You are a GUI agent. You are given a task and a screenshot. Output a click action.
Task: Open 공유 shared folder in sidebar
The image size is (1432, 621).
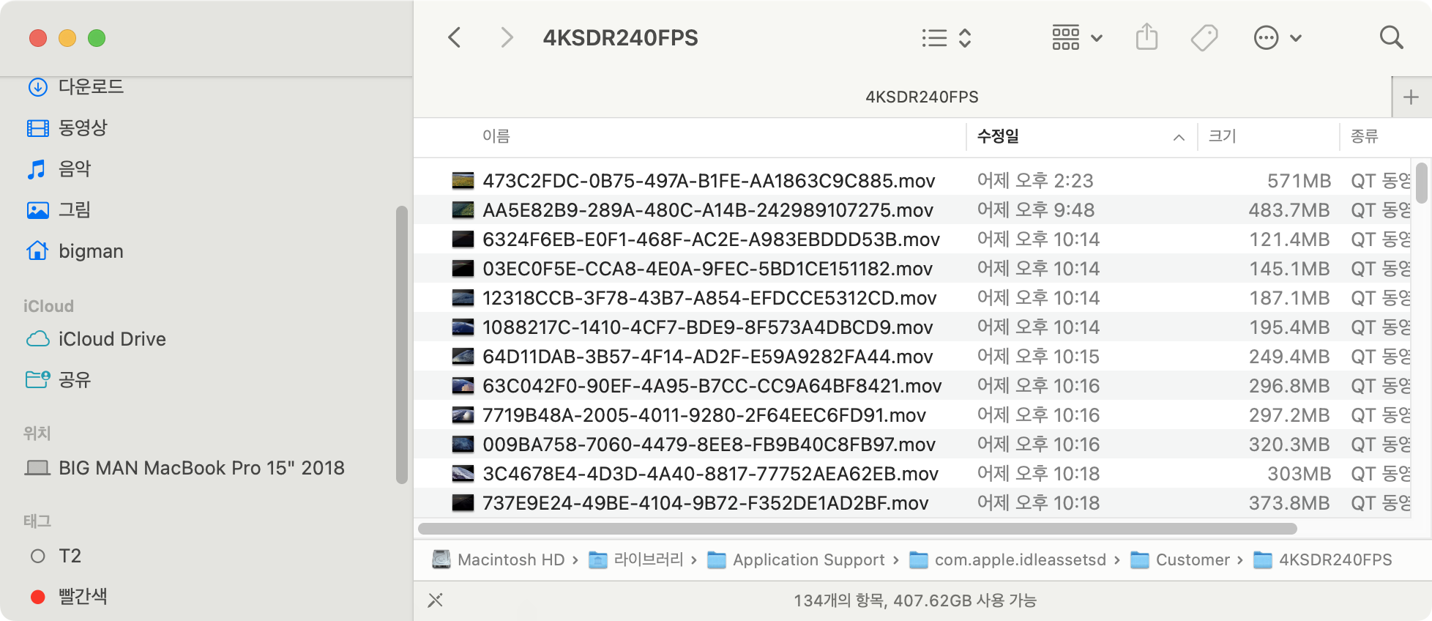click(x=75, y=379)
